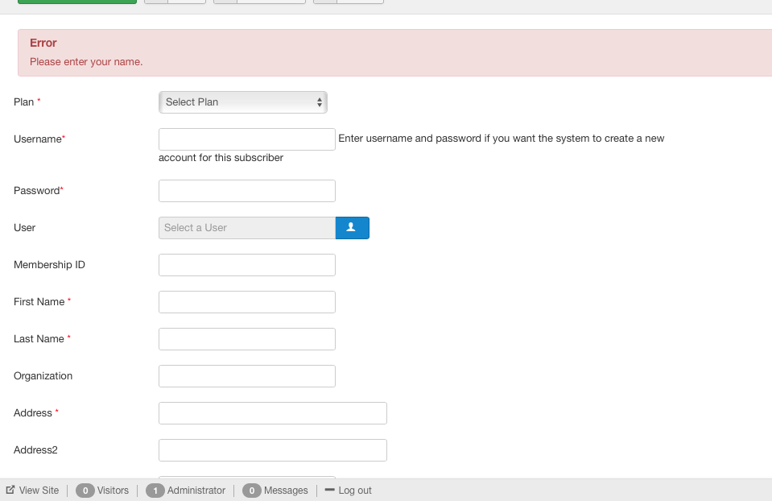
Task: Click the View Site external link icon
Action: [10, 490]
